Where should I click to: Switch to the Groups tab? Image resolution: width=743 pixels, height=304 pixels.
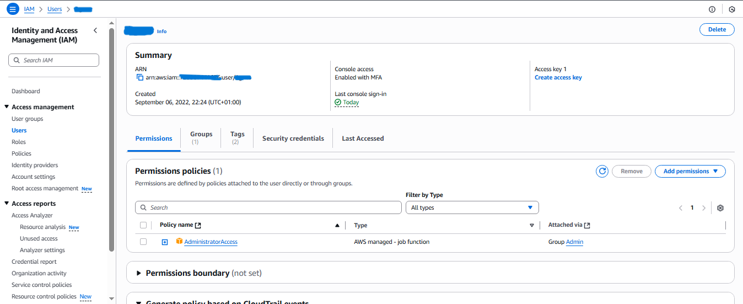pyautogui.click(x=201, y=138)
